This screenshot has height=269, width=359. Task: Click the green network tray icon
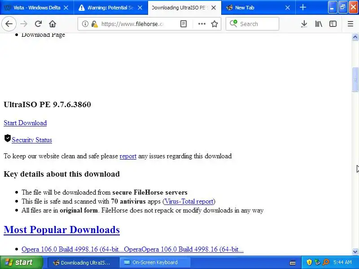pyautogui.click(x=317, y=262)
